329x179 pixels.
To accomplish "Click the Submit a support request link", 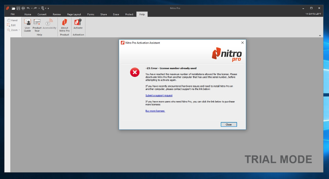I will 159,95.
